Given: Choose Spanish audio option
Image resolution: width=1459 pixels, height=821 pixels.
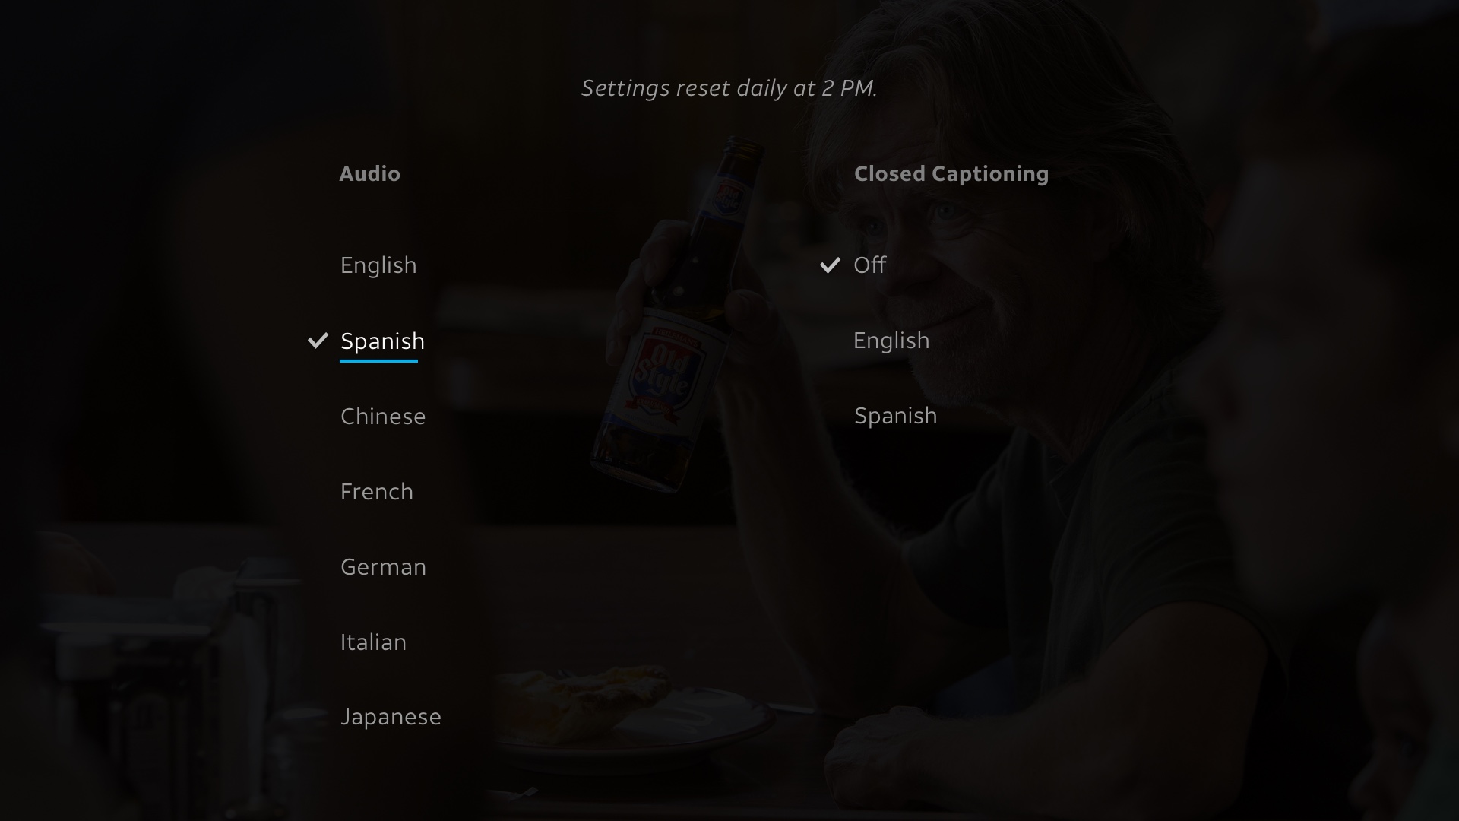Looking at the screenshot, I should [x=382, y=341].
